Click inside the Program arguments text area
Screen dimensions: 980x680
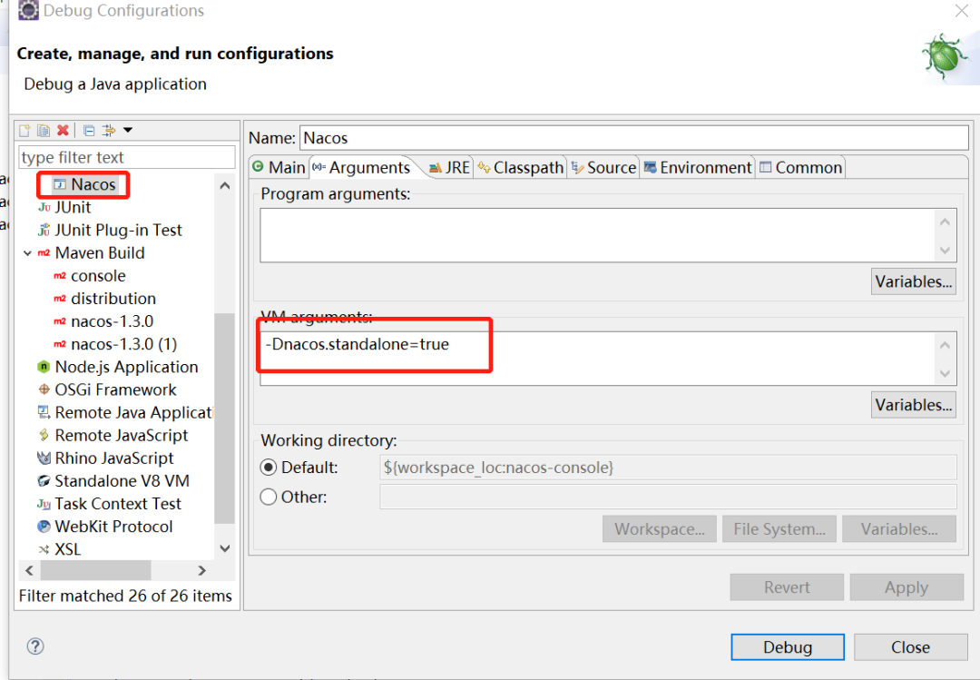[597, 235]
